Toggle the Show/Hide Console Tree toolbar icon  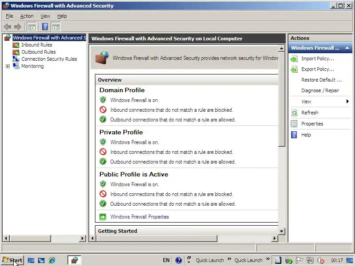[32, 27]
